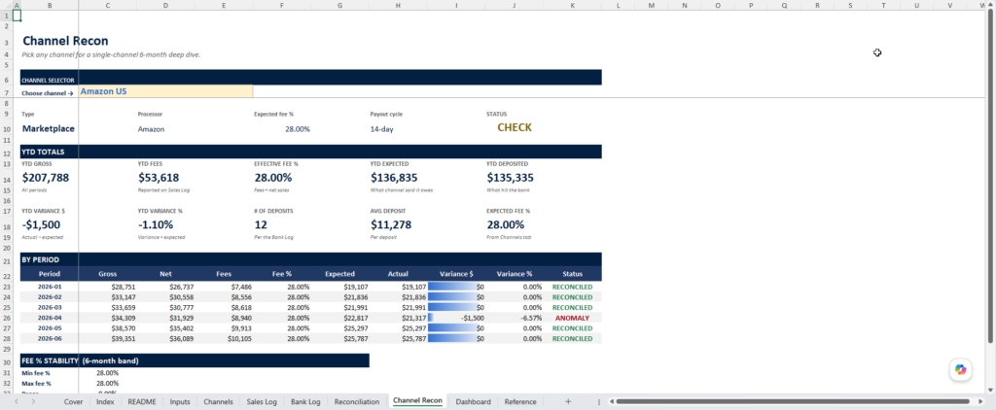Switch to the Cover sheet tab

coord(73,402)
